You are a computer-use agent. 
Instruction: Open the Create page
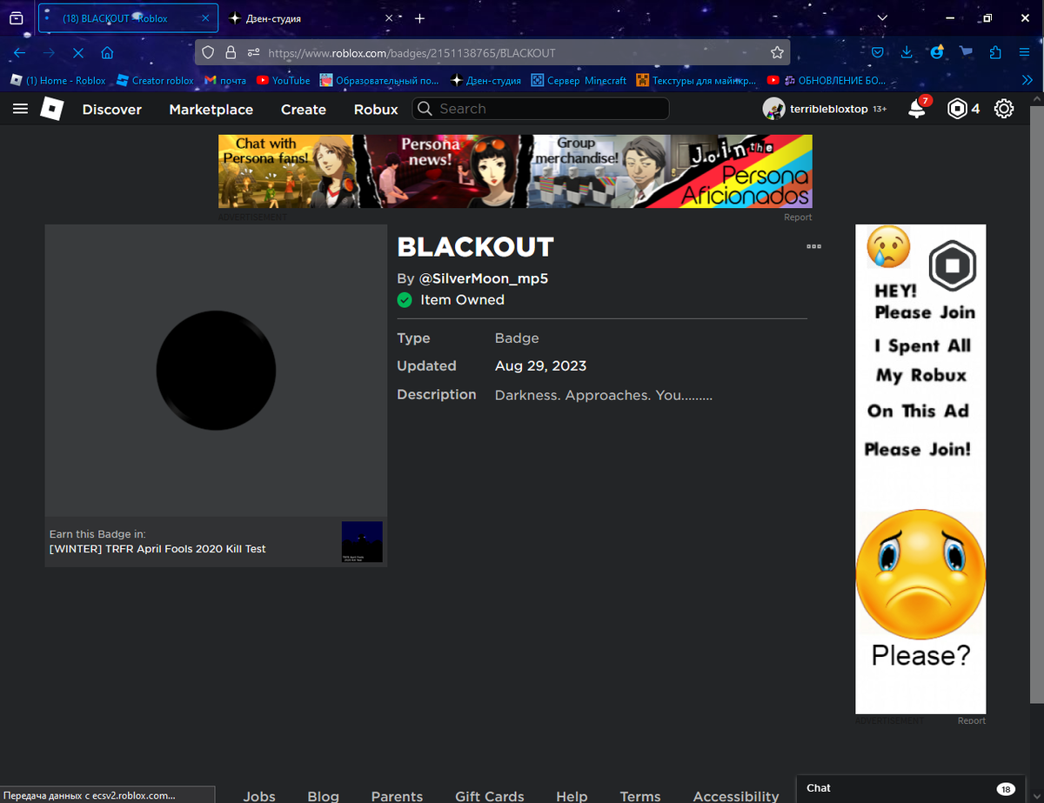tap(304, 110)
